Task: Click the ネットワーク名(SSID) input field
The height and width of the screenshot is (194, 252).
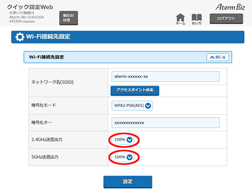Action: click(165, 76)
